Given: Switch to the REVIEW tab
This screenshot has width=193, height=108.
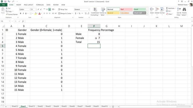Looking at the screenshot, I should pyautogui.click(x=56, y=5).
